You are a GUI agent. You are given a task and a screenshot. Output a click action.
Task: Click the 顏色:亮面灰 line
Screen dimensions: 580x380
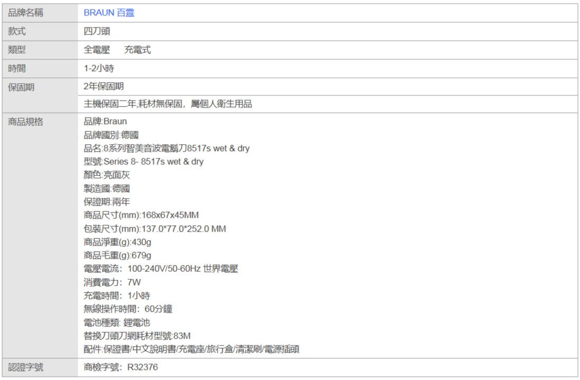pos(106,175)
